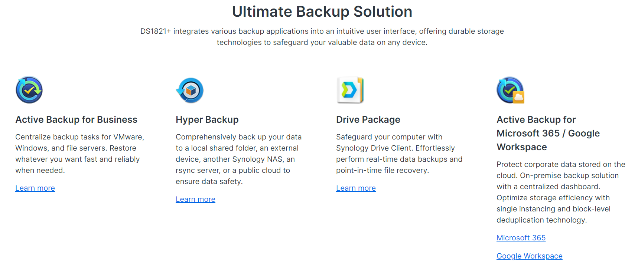Click the Drive Package icon

350,90
